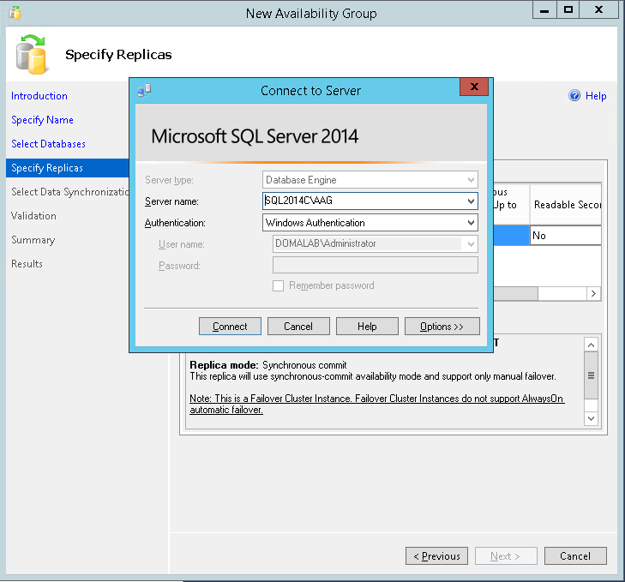Close the New Availability Group window
This screenshot has width=625, height=582.
click(598, 10)
